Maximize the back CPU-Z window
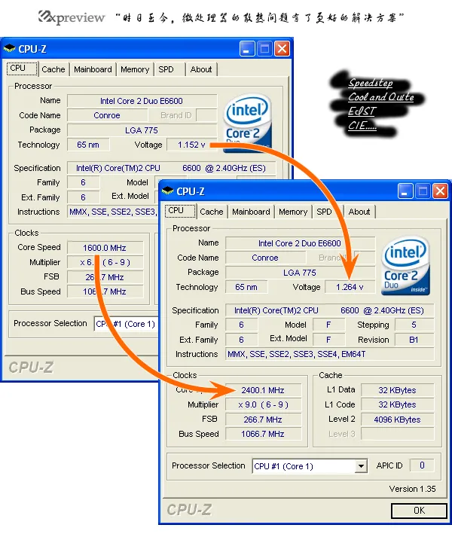Image resolution: width=452 pixels, height=534 pixels. (264, 49)
